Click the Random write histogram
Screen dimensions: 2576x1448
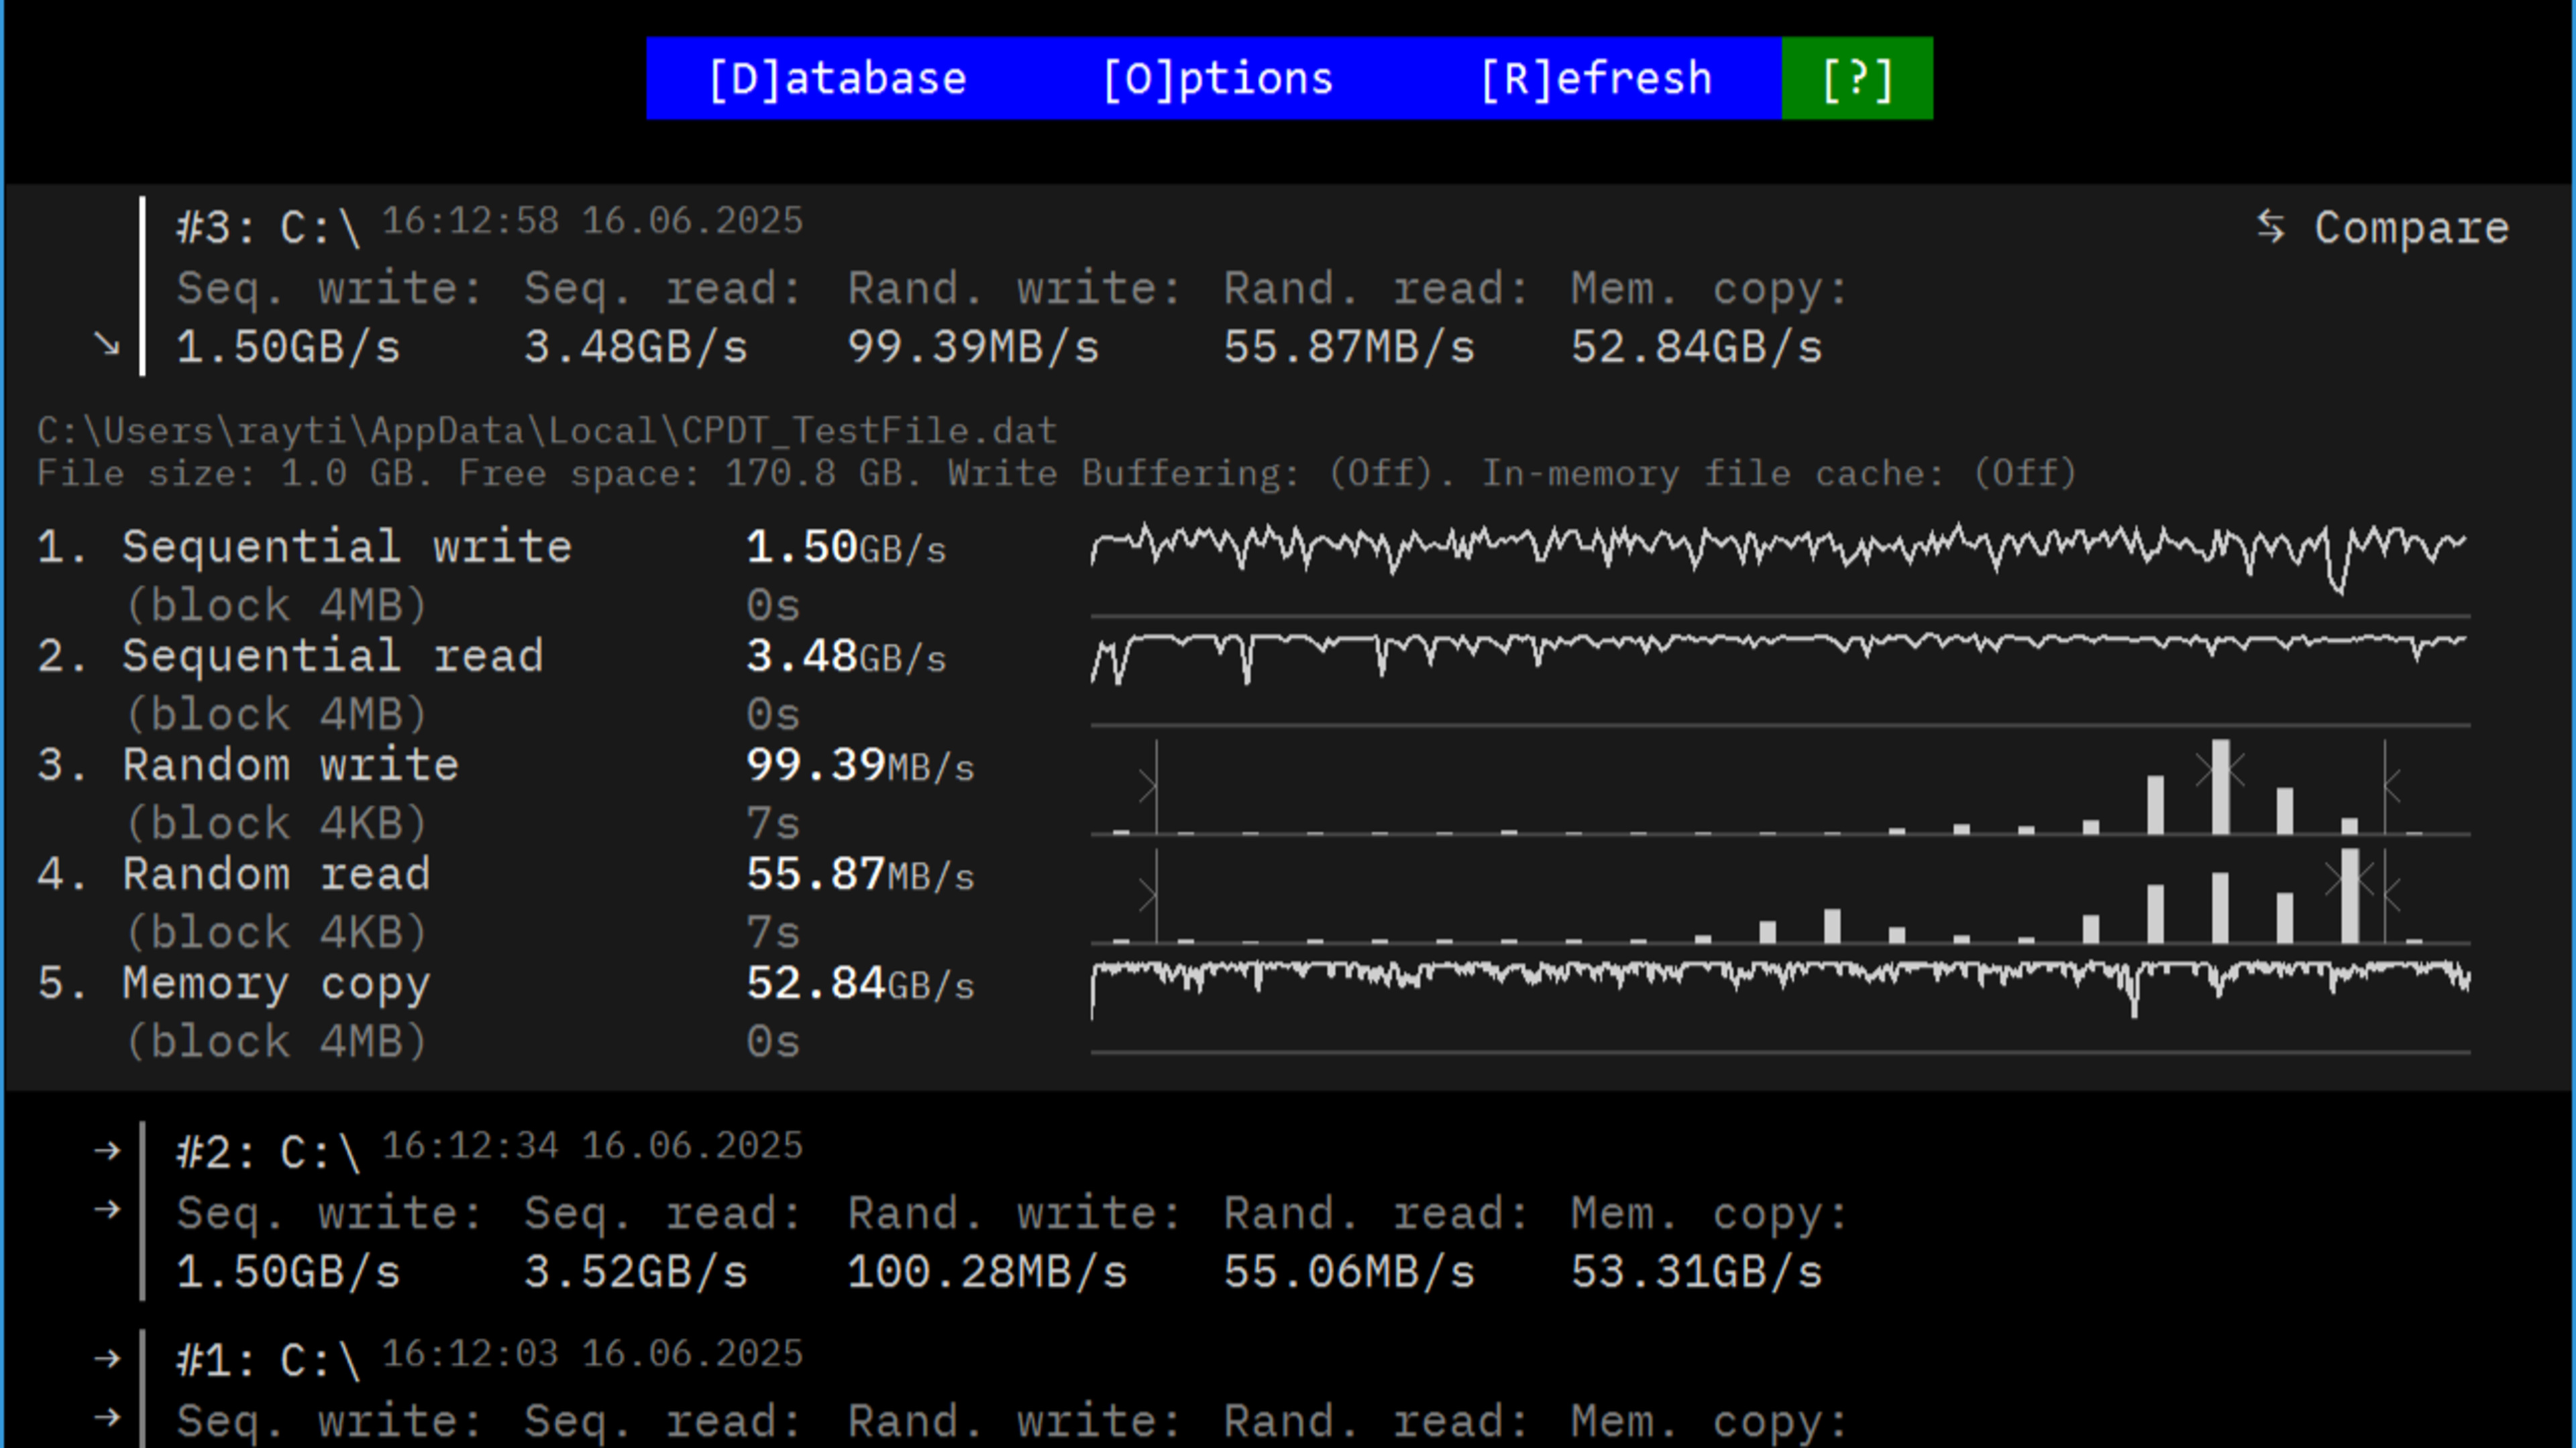[1780, 786]
